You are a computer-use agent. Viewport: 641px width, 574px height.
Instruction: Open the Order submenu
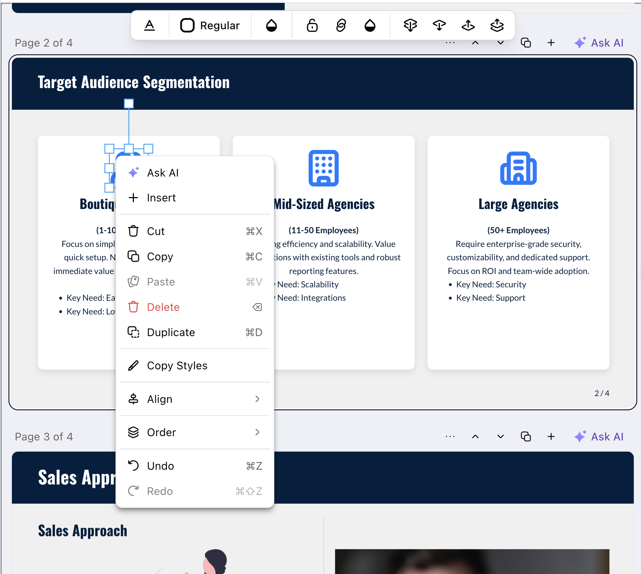coord(195,432)
